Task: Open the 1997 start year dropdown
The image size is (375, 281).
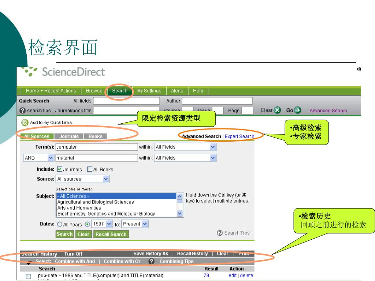Action: (x=109, y=224)
